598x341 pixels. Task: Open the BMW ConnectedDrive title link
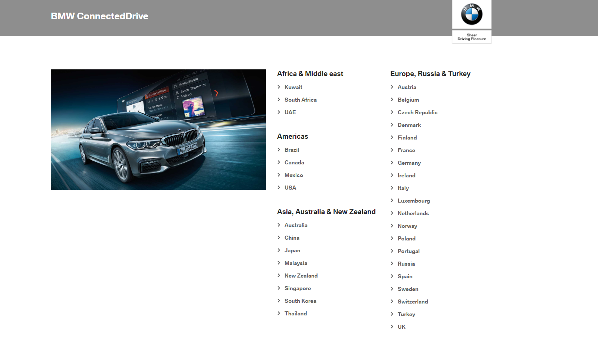[x=99, y=16]
